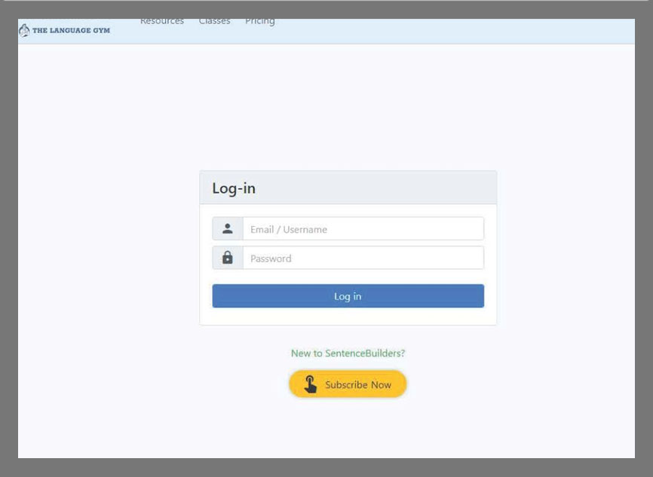Open the Classes menu item
This screenshot has height=477, width=653.
tap(214, 22)
